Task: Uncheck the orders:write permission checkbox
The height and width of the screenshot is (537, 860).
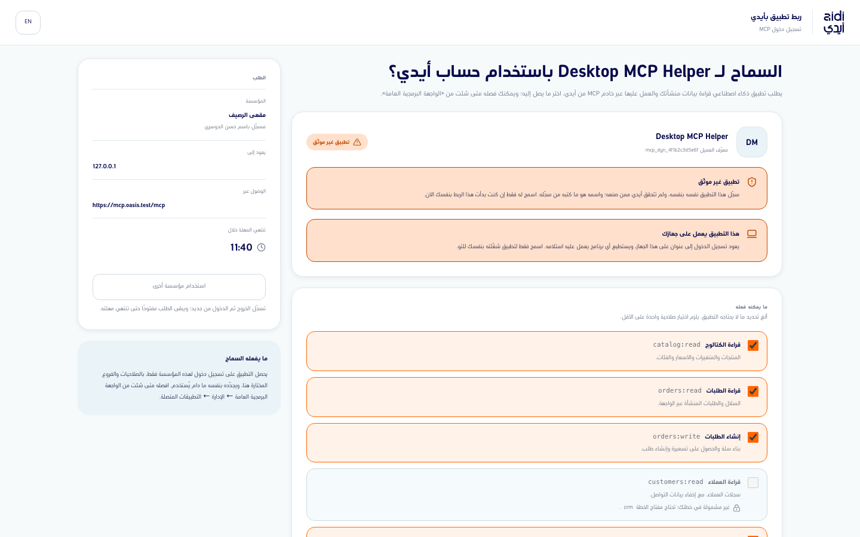Action: [x=753, y=437]
